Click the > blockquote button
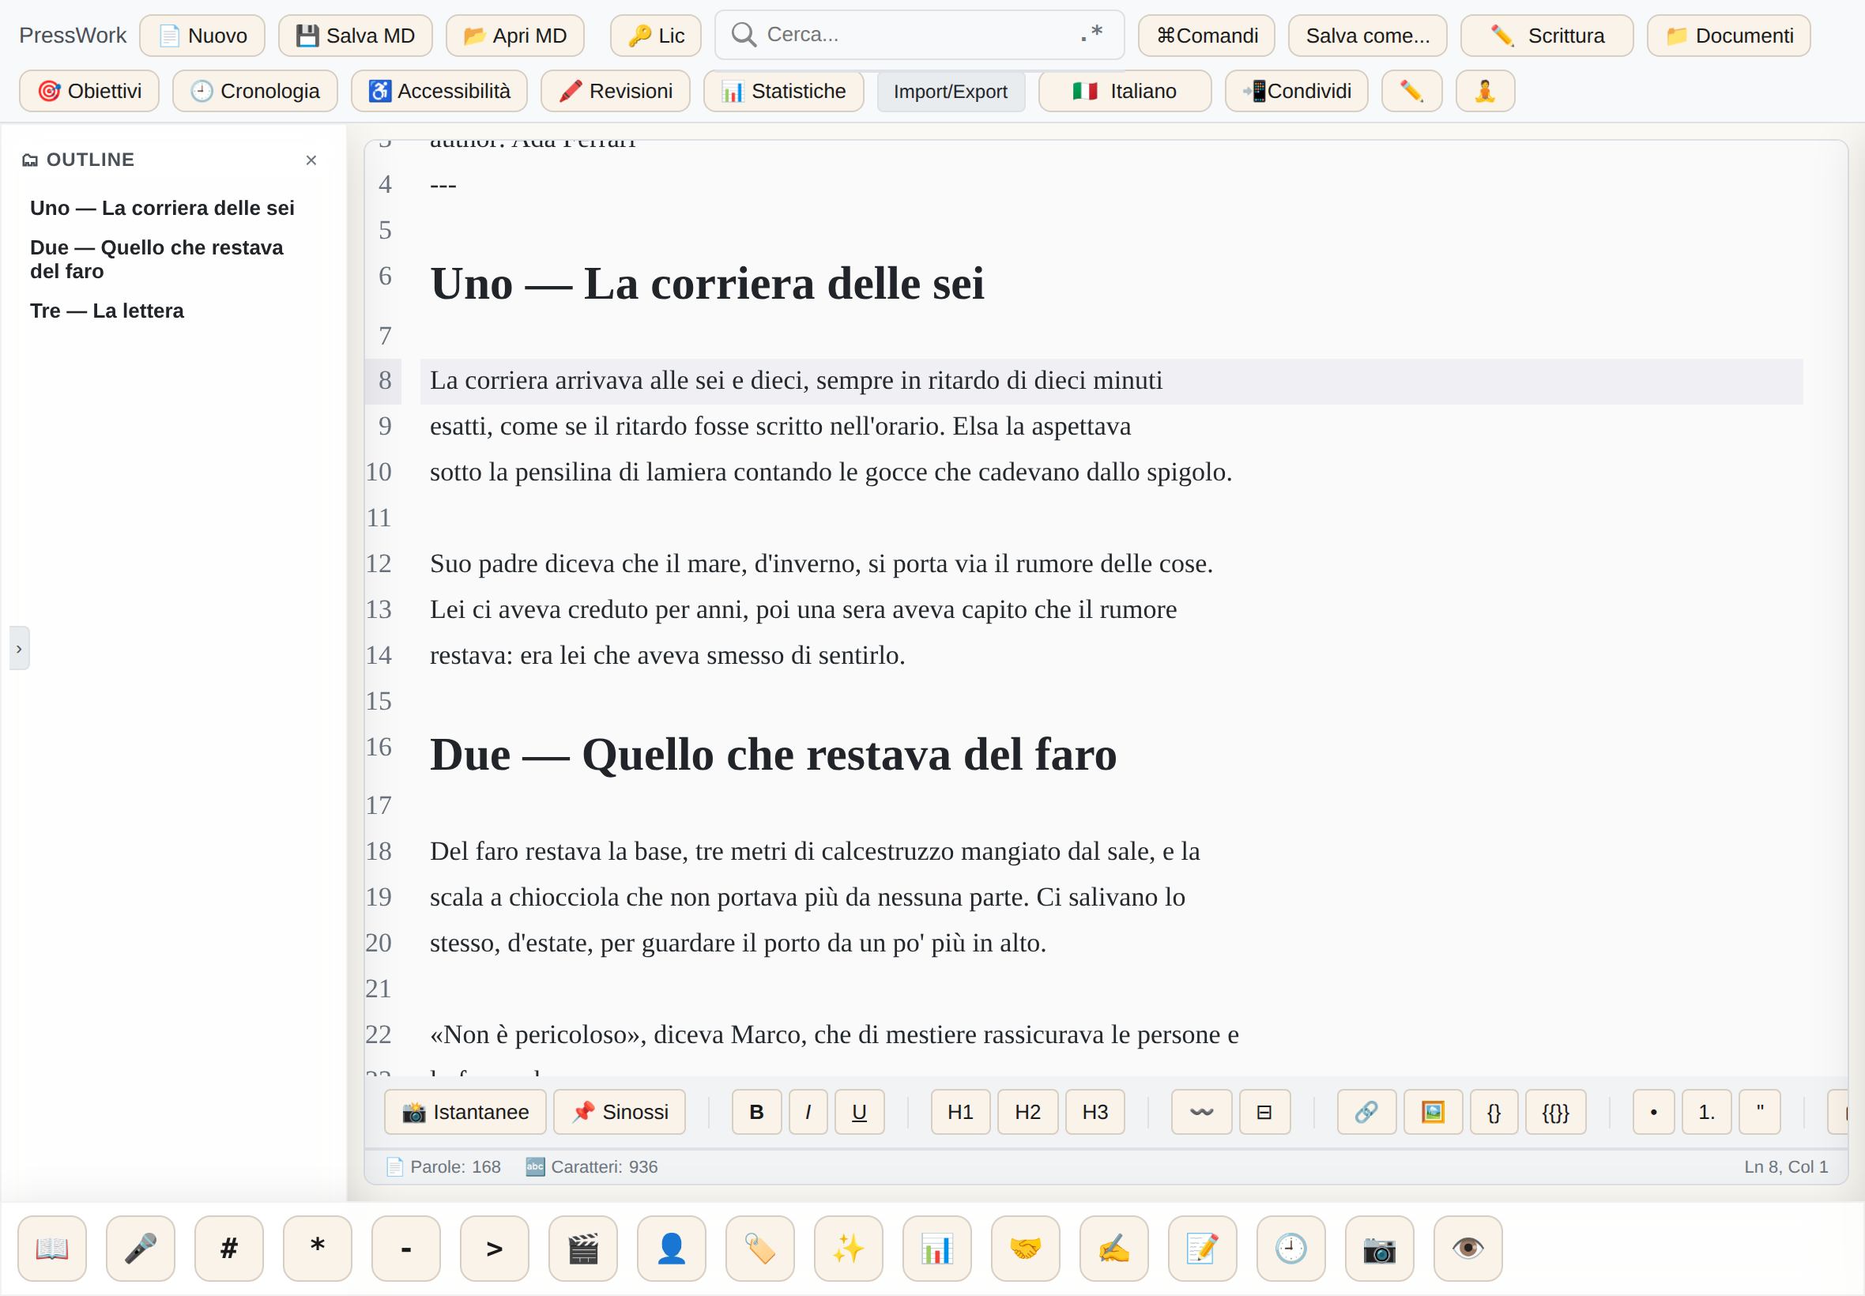This screenshot has width=1865, height=1296. tap(495, 1248)
